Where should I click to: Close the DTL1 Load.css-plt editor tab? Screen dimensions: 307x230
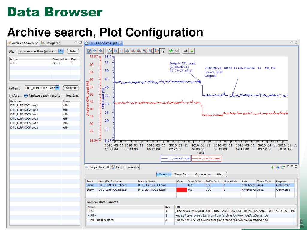120,43
